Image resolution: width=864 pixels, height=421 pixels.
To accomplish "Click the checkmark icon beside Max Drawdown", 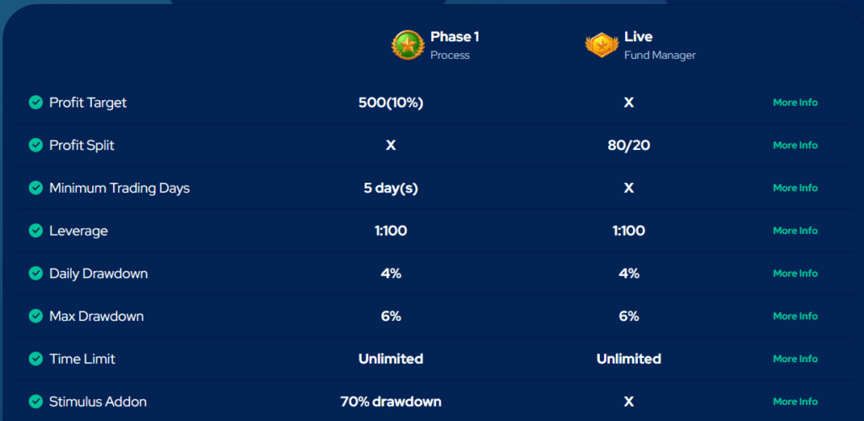I will coord(35,316).
